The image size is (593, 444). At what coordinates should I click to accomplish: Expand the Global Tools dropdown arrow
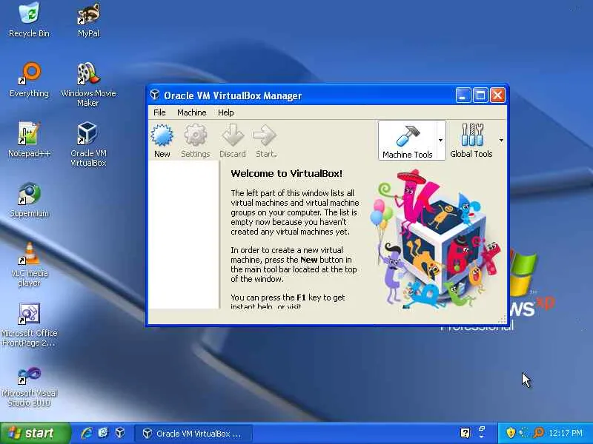(501, 141)
